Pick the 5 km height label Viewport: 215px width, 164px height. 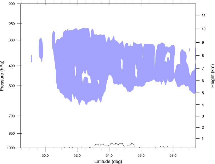tap(203, 93)
